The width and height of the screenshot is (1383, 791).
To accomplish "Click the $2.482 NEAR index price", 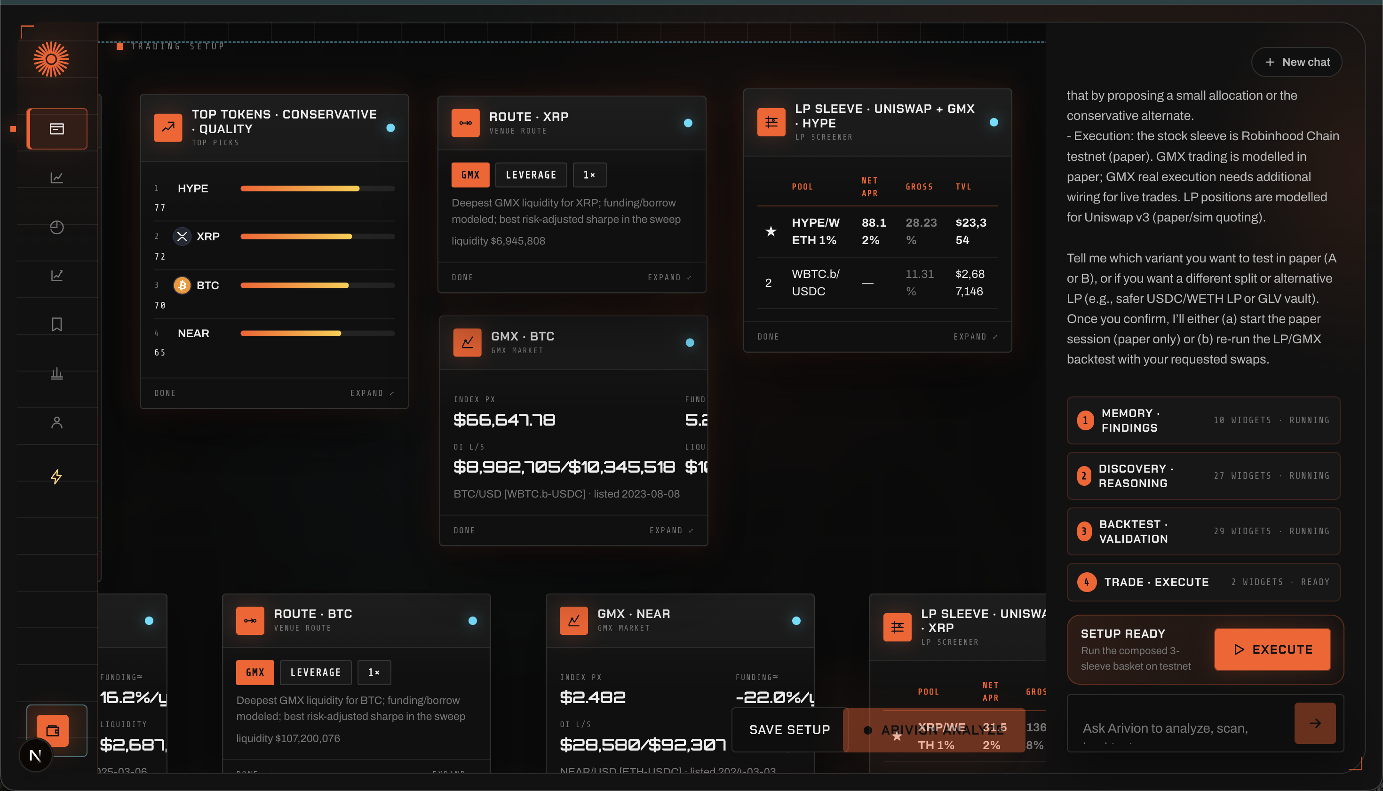I will [593, 697].
